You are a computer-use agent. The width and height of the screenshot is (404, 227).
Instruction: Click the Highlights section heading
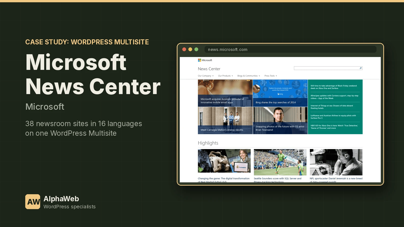coord(208,143)
